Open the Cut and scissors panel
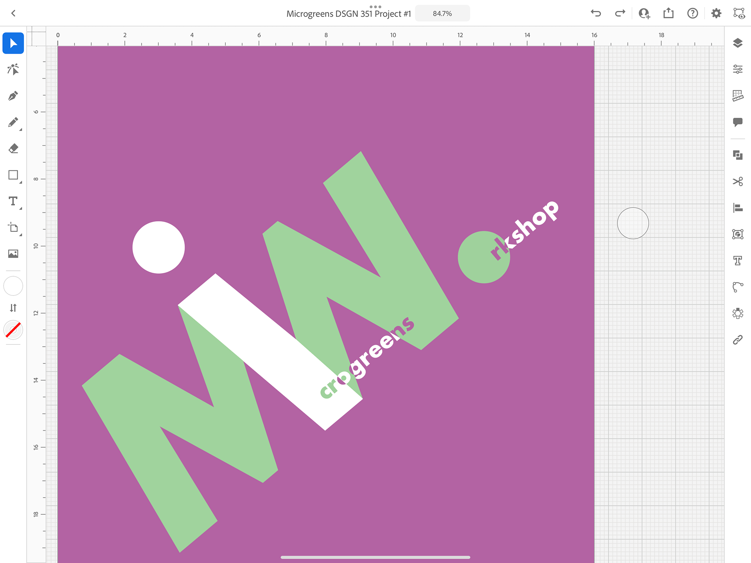 click(x=738, y=182)
